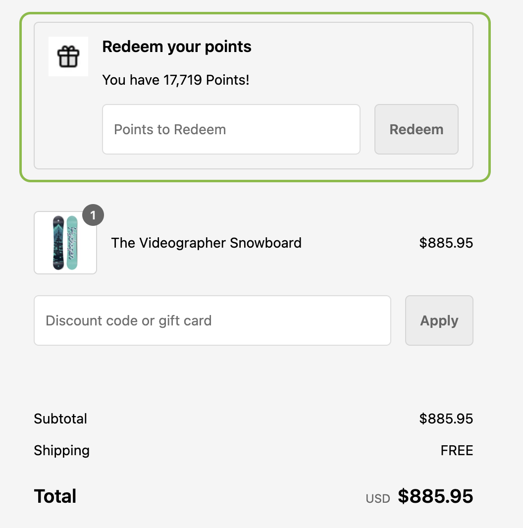Click the $885.95 total amount
Viewport: 523px width, 528px height.
(436, 496)
